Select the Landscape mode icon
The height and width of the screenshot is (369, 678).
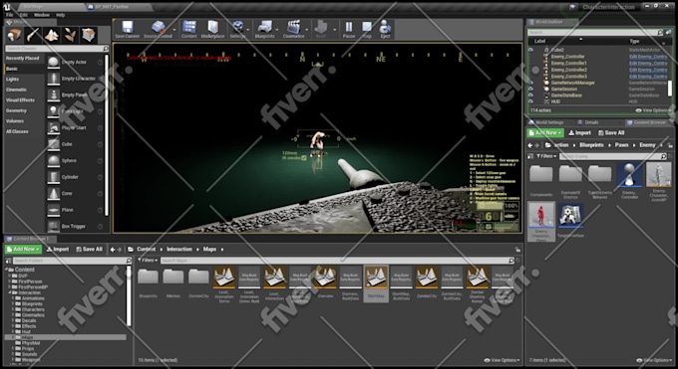click(52, 35)
